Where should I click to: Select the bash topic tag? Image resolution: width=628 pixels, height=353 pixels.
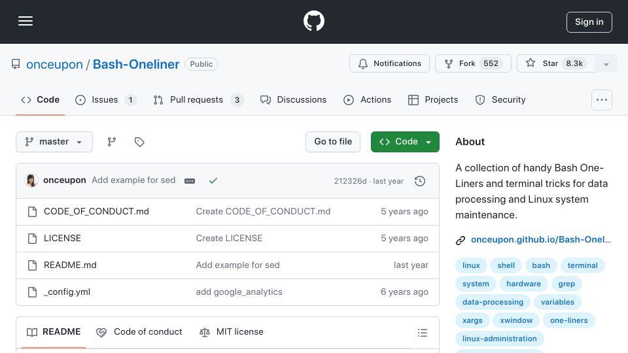coord(541,265)
